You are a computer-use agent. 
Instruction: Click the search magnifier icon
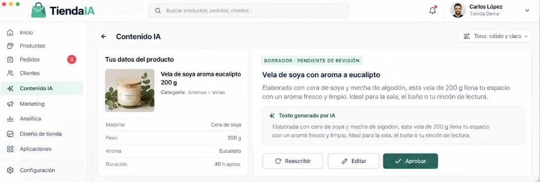coord(158,11)
